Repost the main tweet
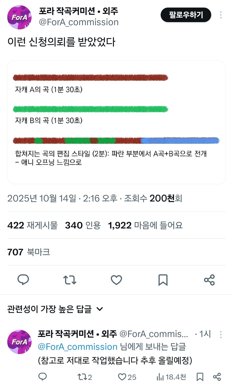Screen dimensions: 233x386 [70, 280]
